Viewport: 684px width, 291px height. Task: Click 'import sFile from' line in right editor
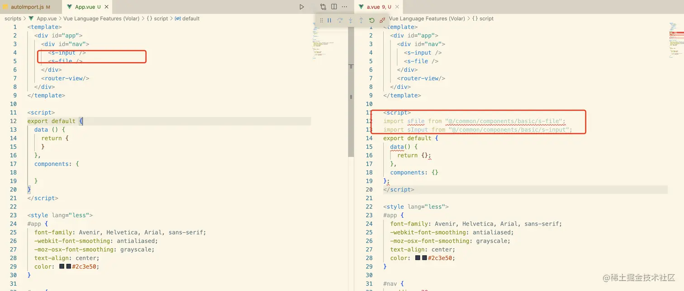click(475, 121)
